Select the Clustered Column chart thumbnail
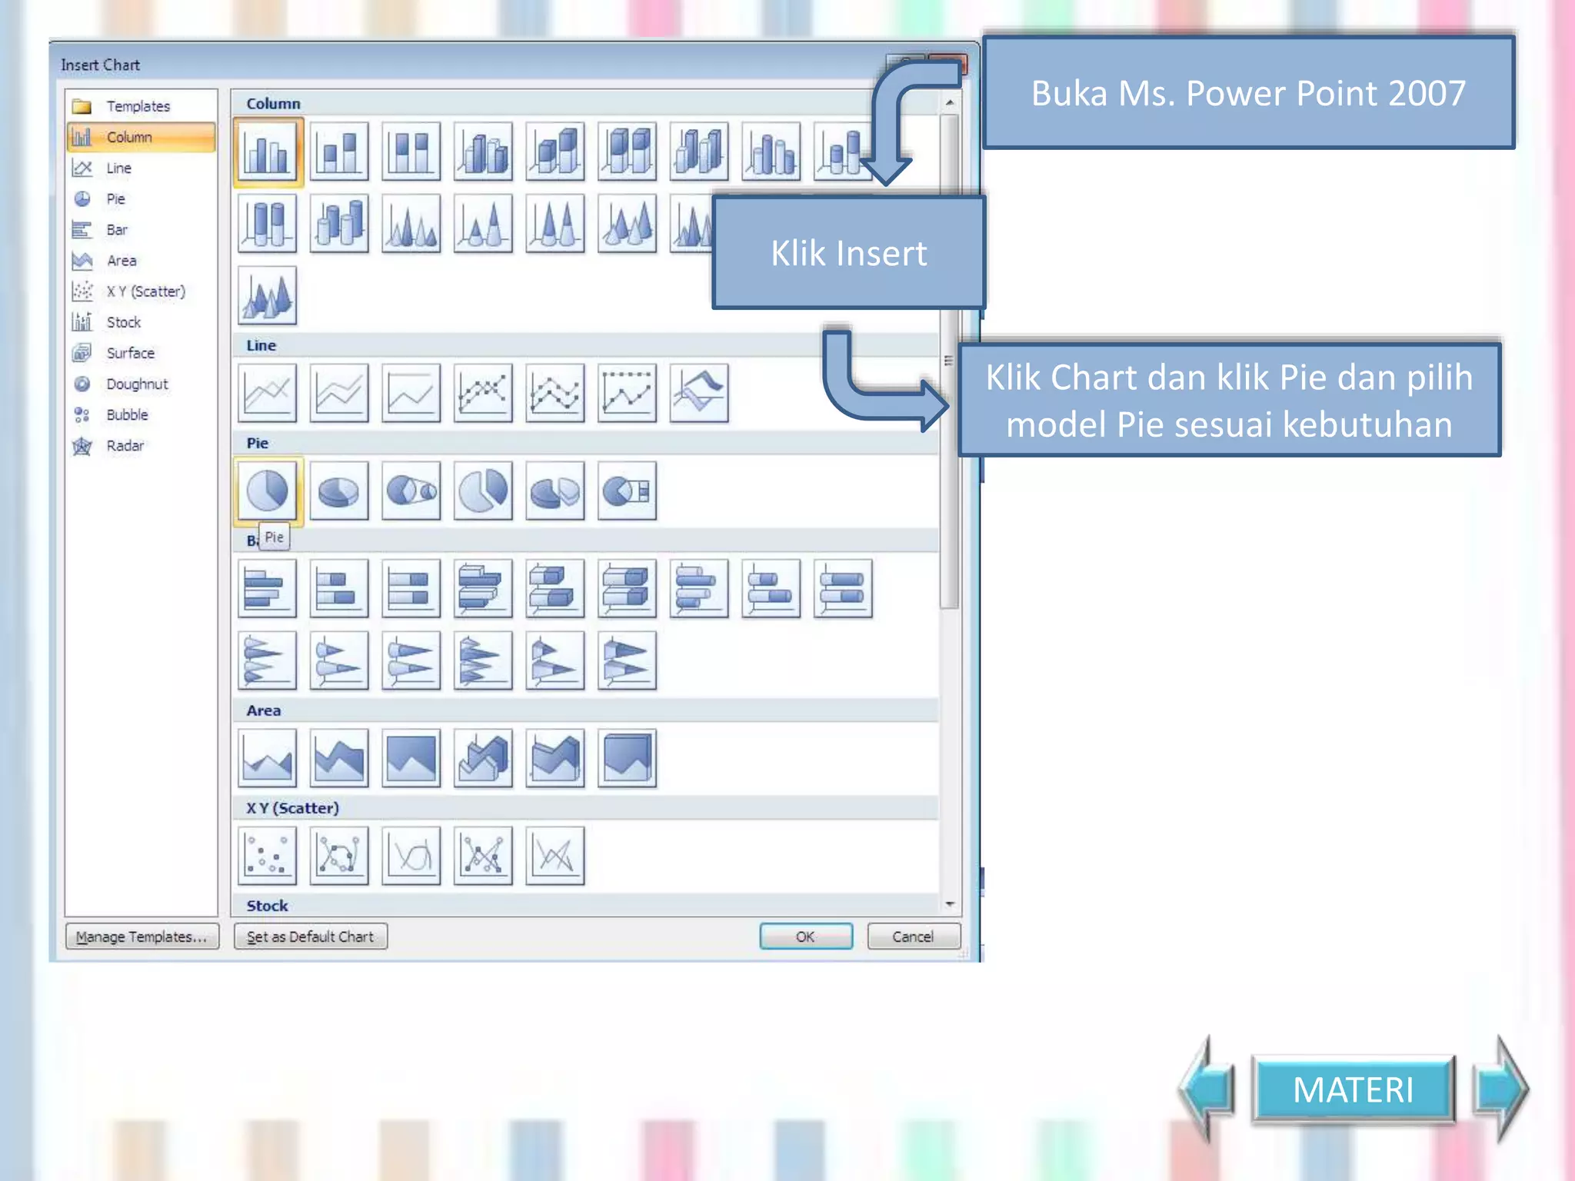Screen dimensions: 1575x1181 click(268, 151)
